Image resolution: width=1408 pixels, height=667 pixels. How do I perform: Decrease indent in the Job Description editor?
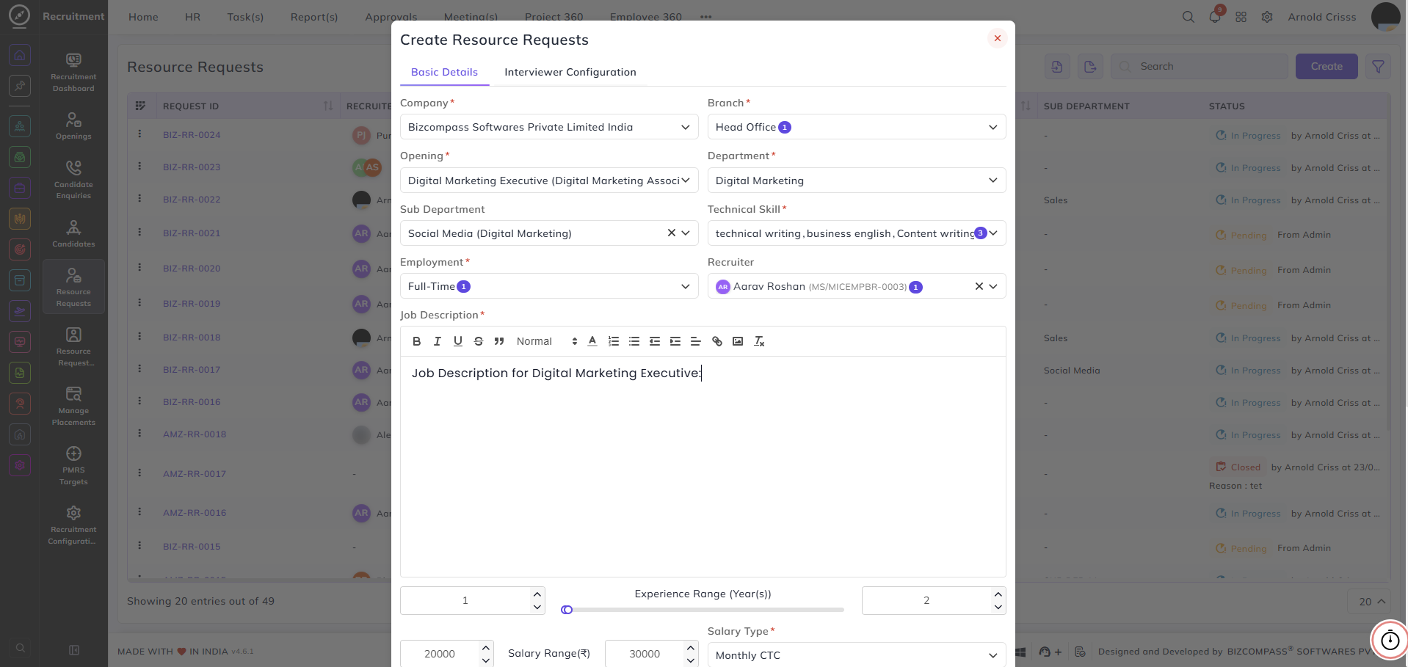click(x=655, y=341)
